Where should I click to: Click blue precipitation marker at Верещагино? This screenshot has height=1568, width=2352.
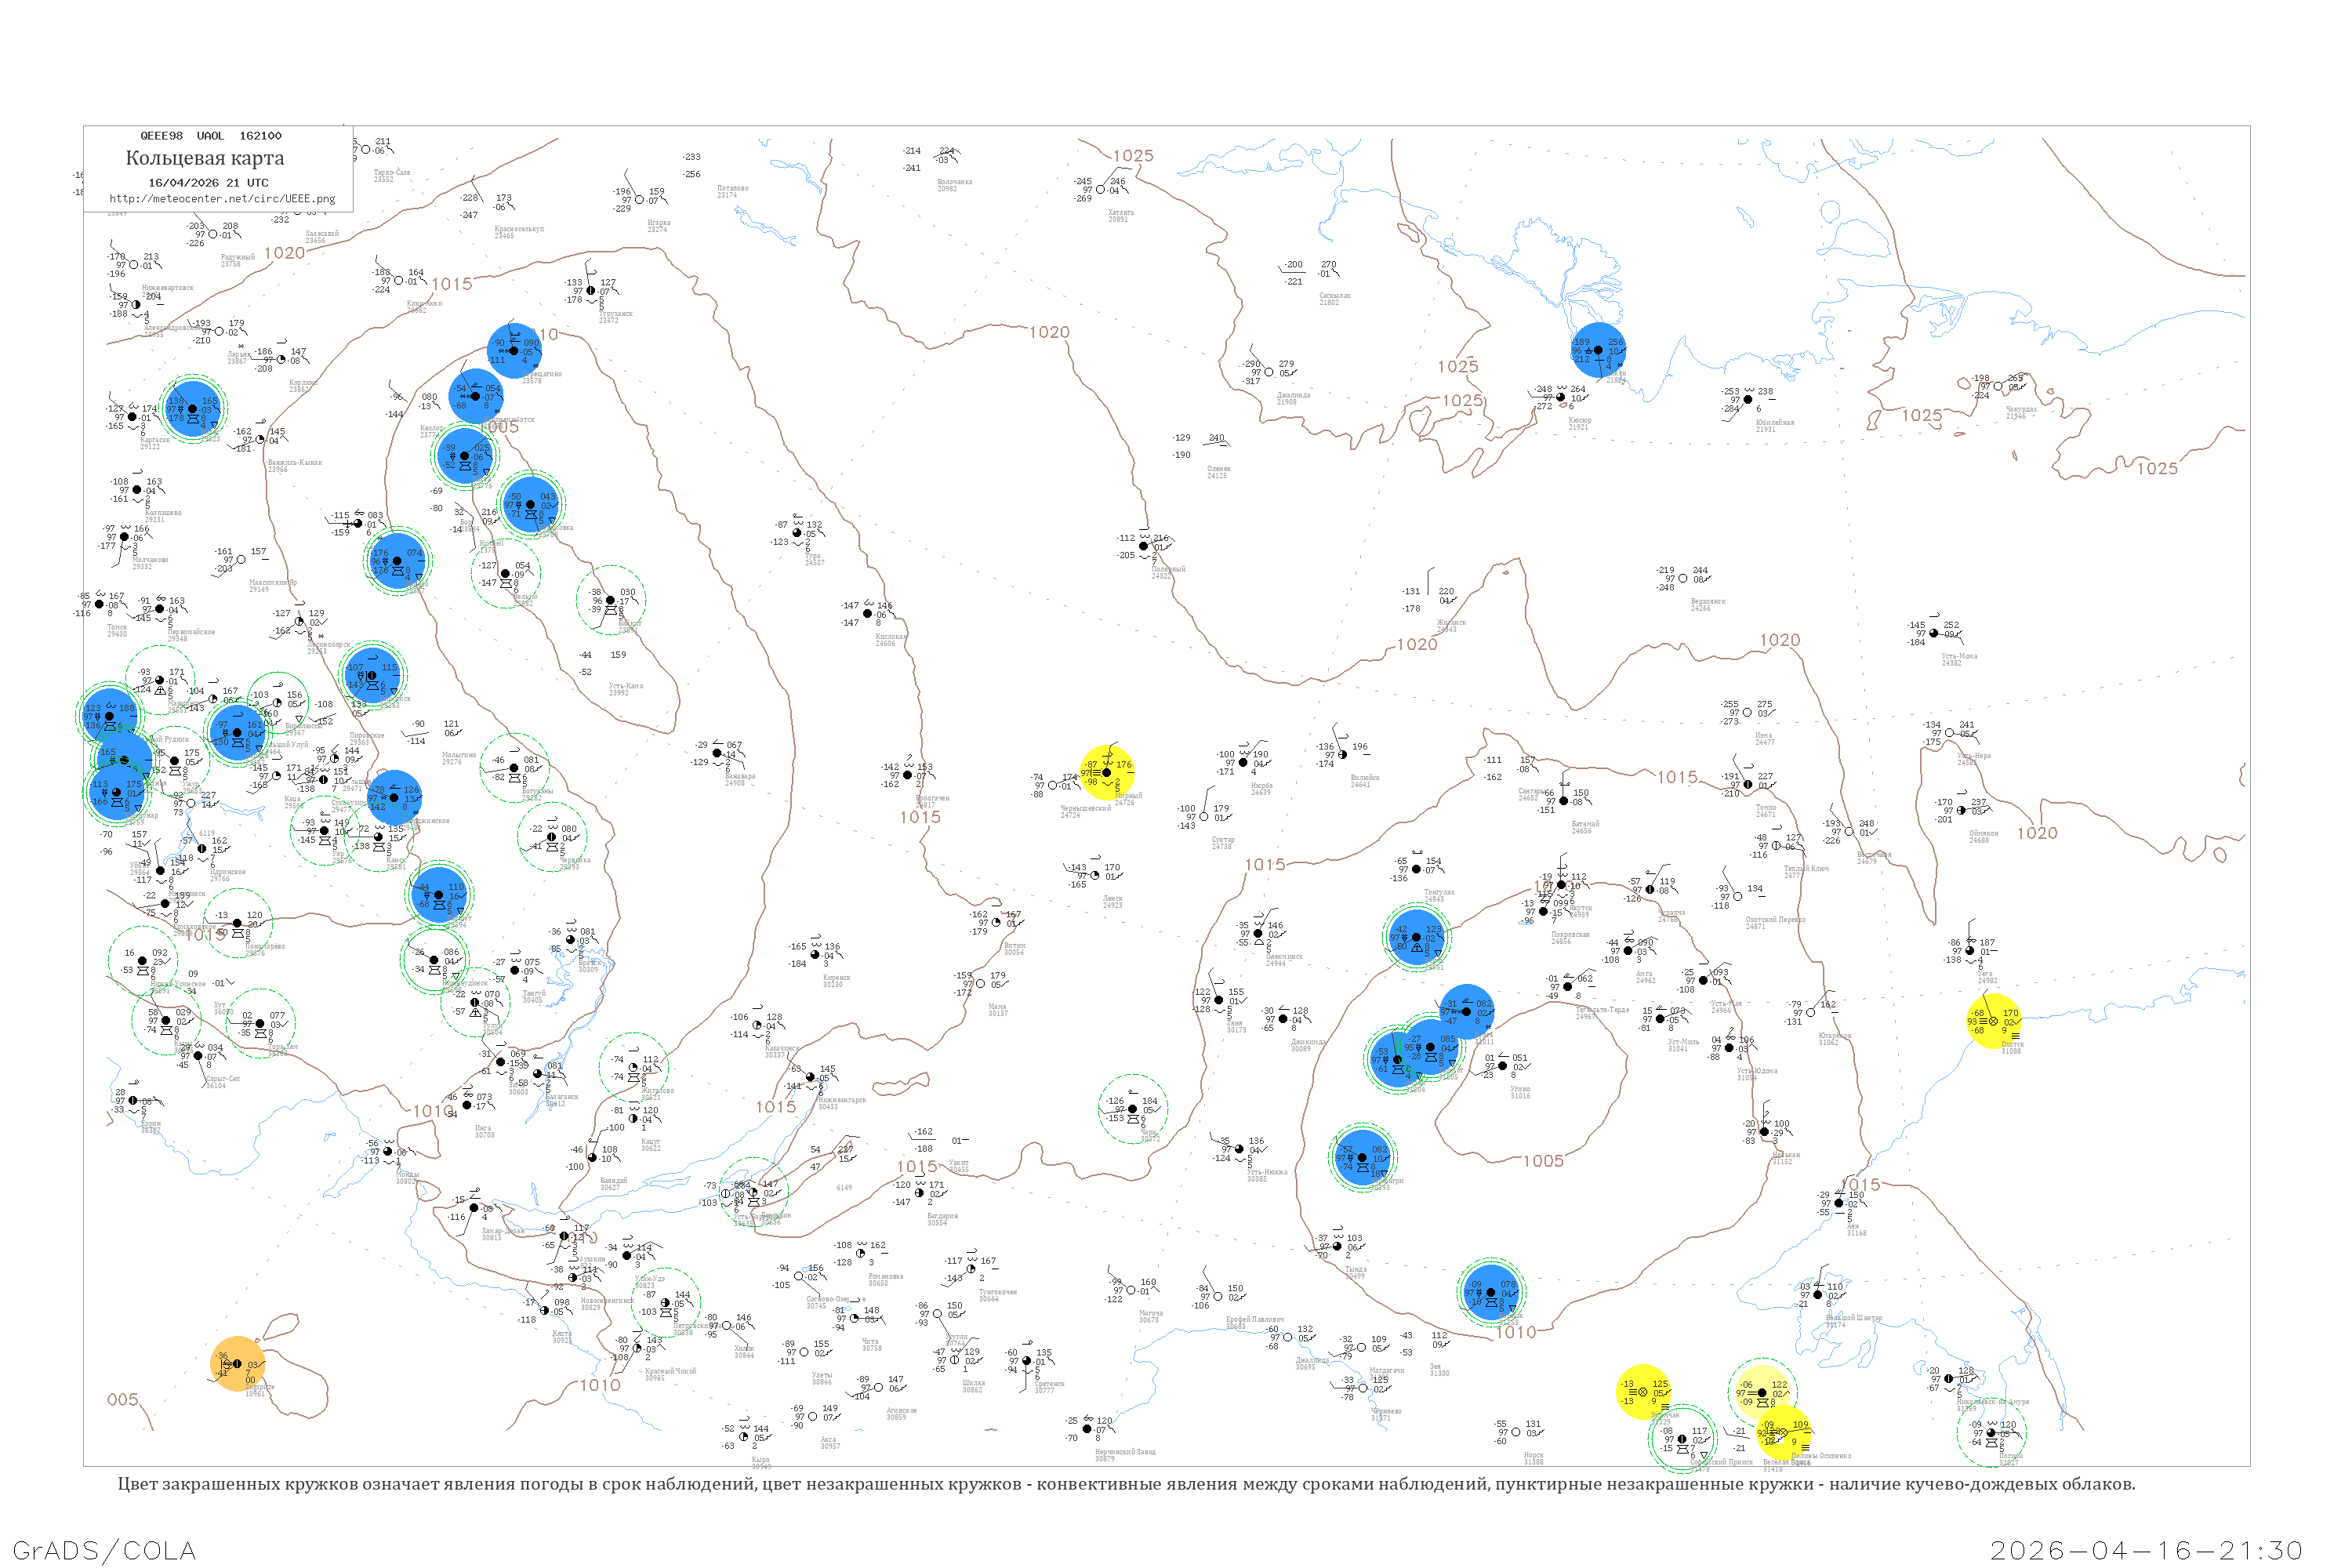(x=514, y=350)
